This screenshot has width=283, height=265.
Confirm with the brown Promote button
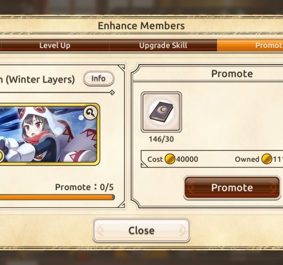coord(232,188)
